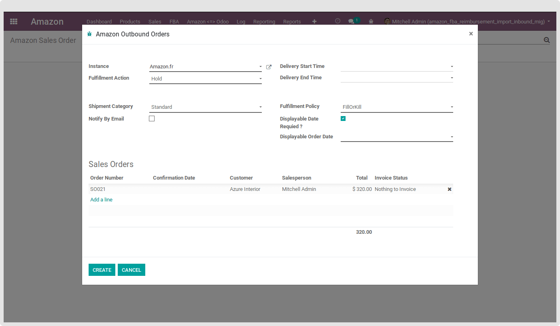Open the apps grid menu icon
This screenshot has width=560, height=326.
coord(14,21)
